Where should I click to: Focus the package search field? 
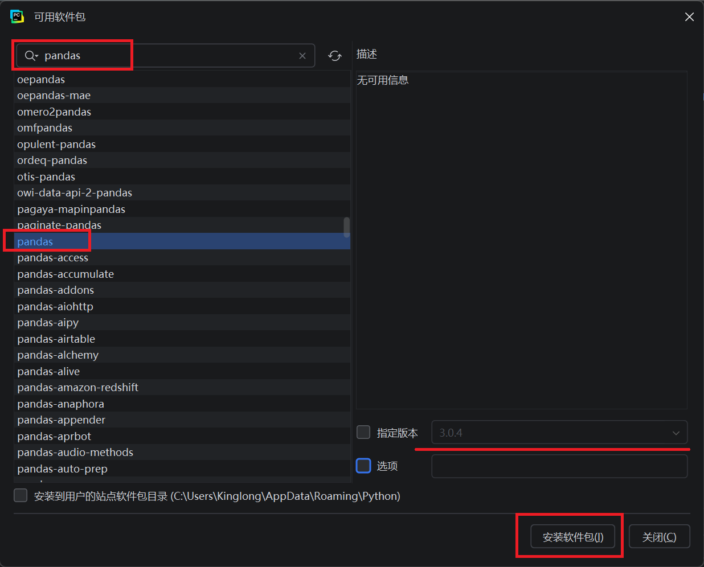pyautogui.click(x=166, y=56)
